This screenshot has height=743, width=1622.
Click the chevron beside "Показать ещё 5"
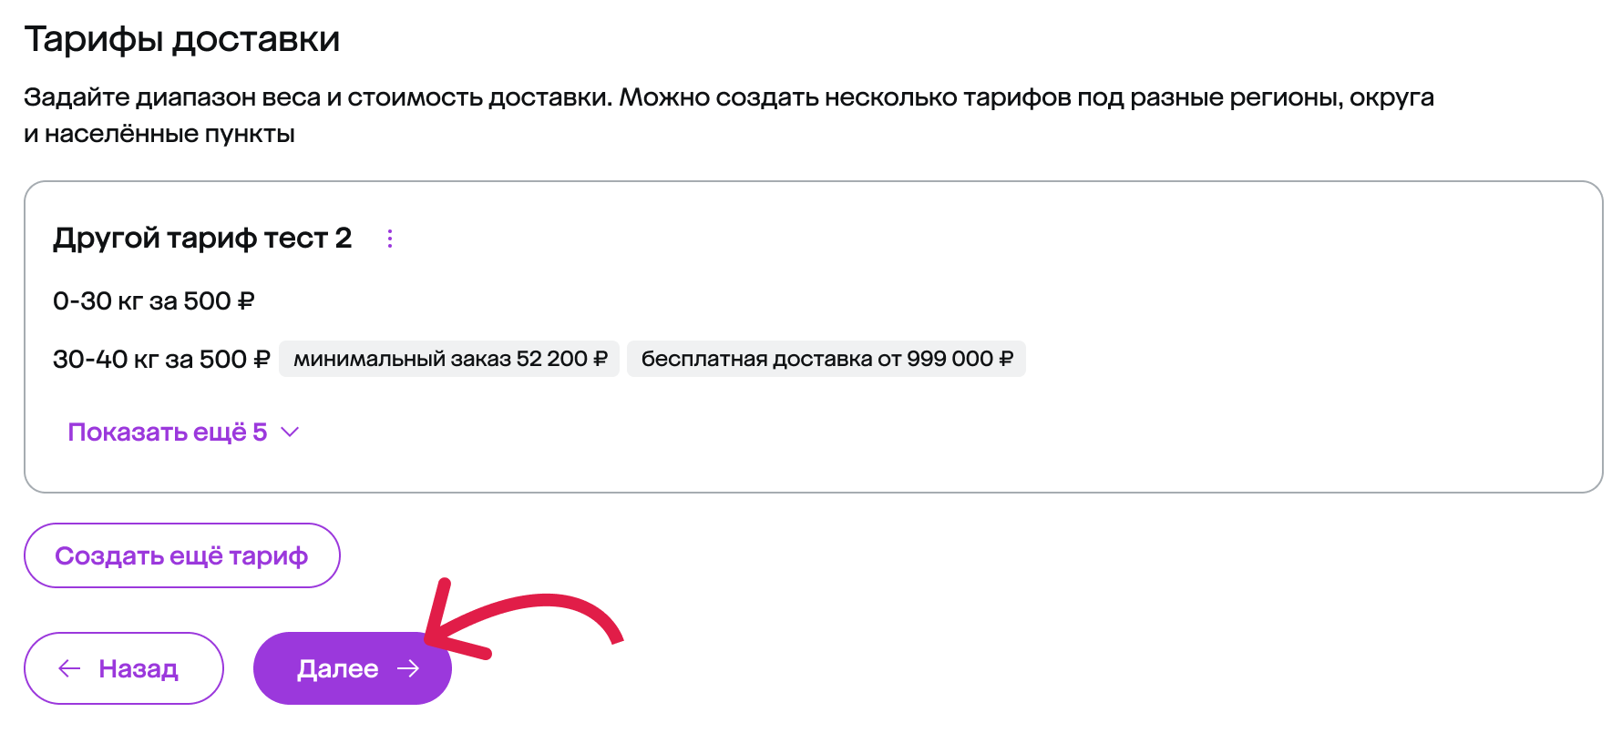(x=290, y=432)
